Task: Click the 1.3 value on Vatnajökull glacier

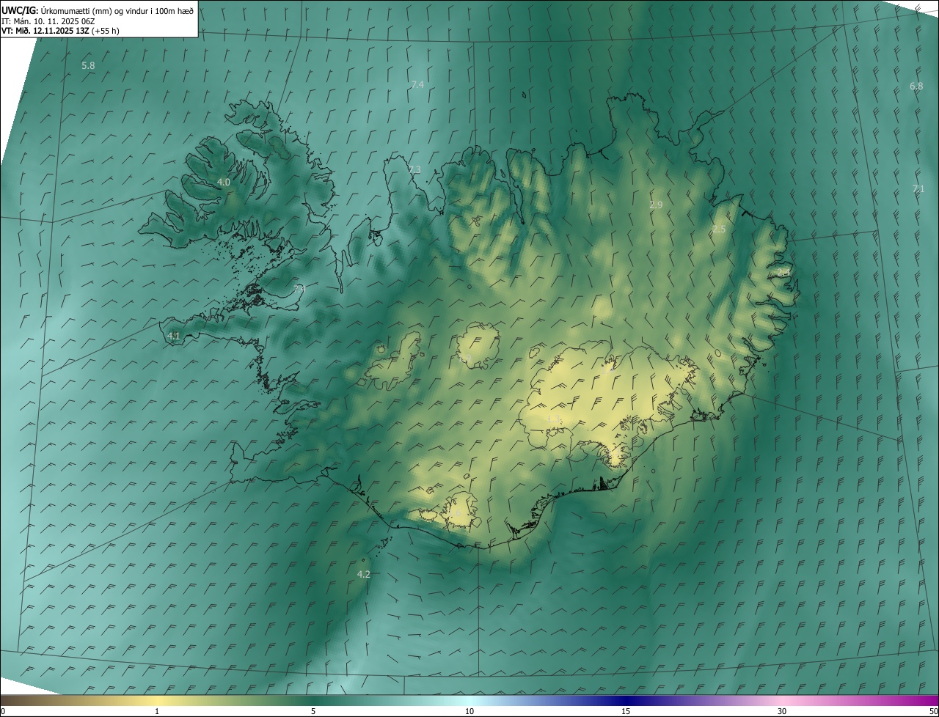Action: point(554,419)
